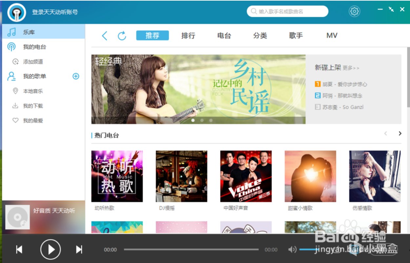Skip to the previous track

tap(19, 250)
